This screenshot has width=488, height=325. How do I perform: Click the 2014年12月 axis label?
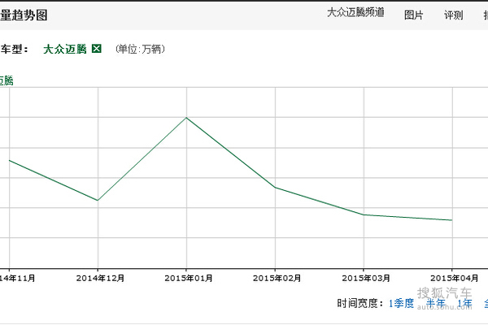[98, 278]
